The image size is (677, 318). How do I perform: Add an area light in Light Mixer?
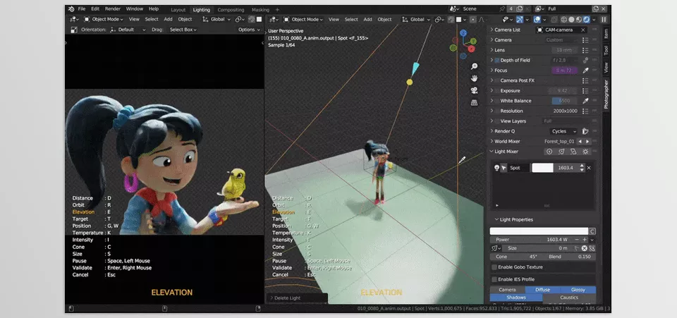coord(573,152)
